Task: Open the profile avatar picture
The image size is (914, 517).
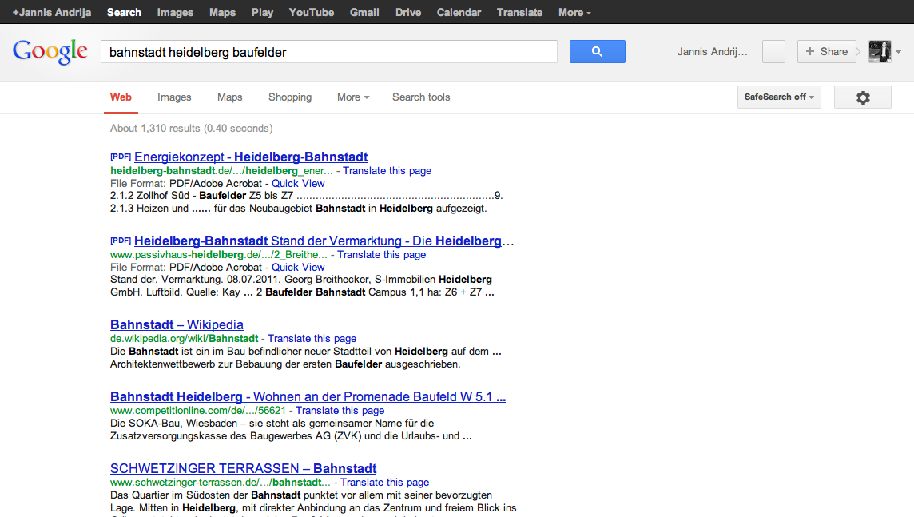Action: click(880, 51)
